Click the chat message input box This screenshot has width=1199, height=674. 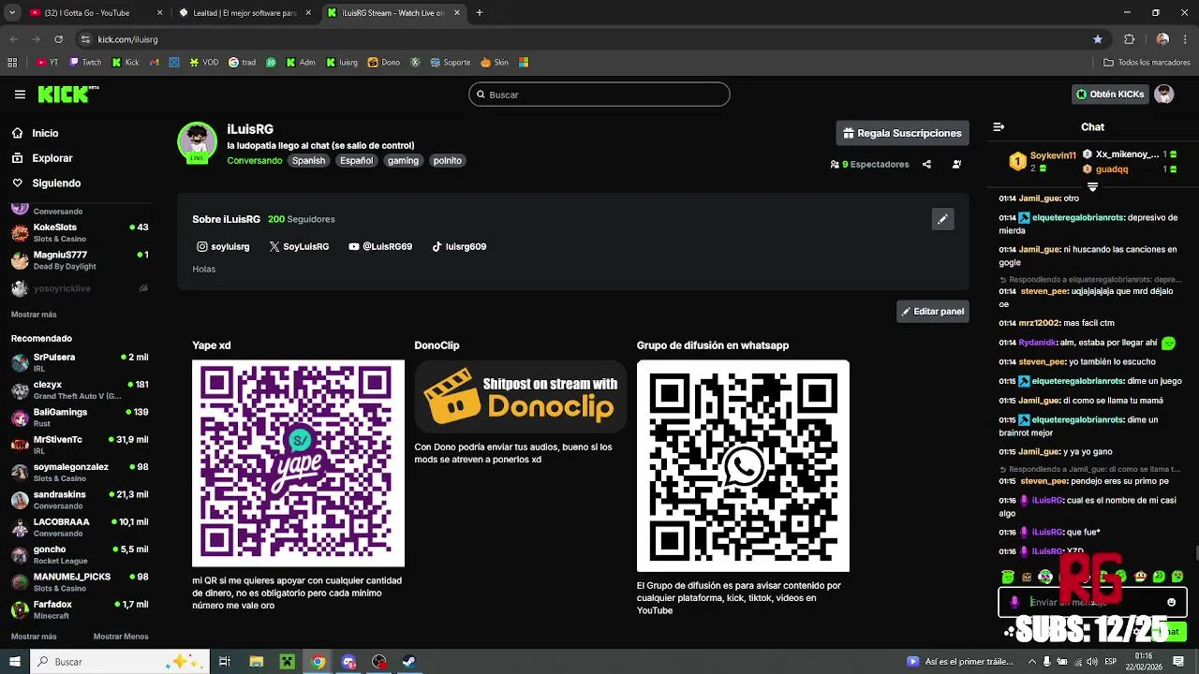1092,602
